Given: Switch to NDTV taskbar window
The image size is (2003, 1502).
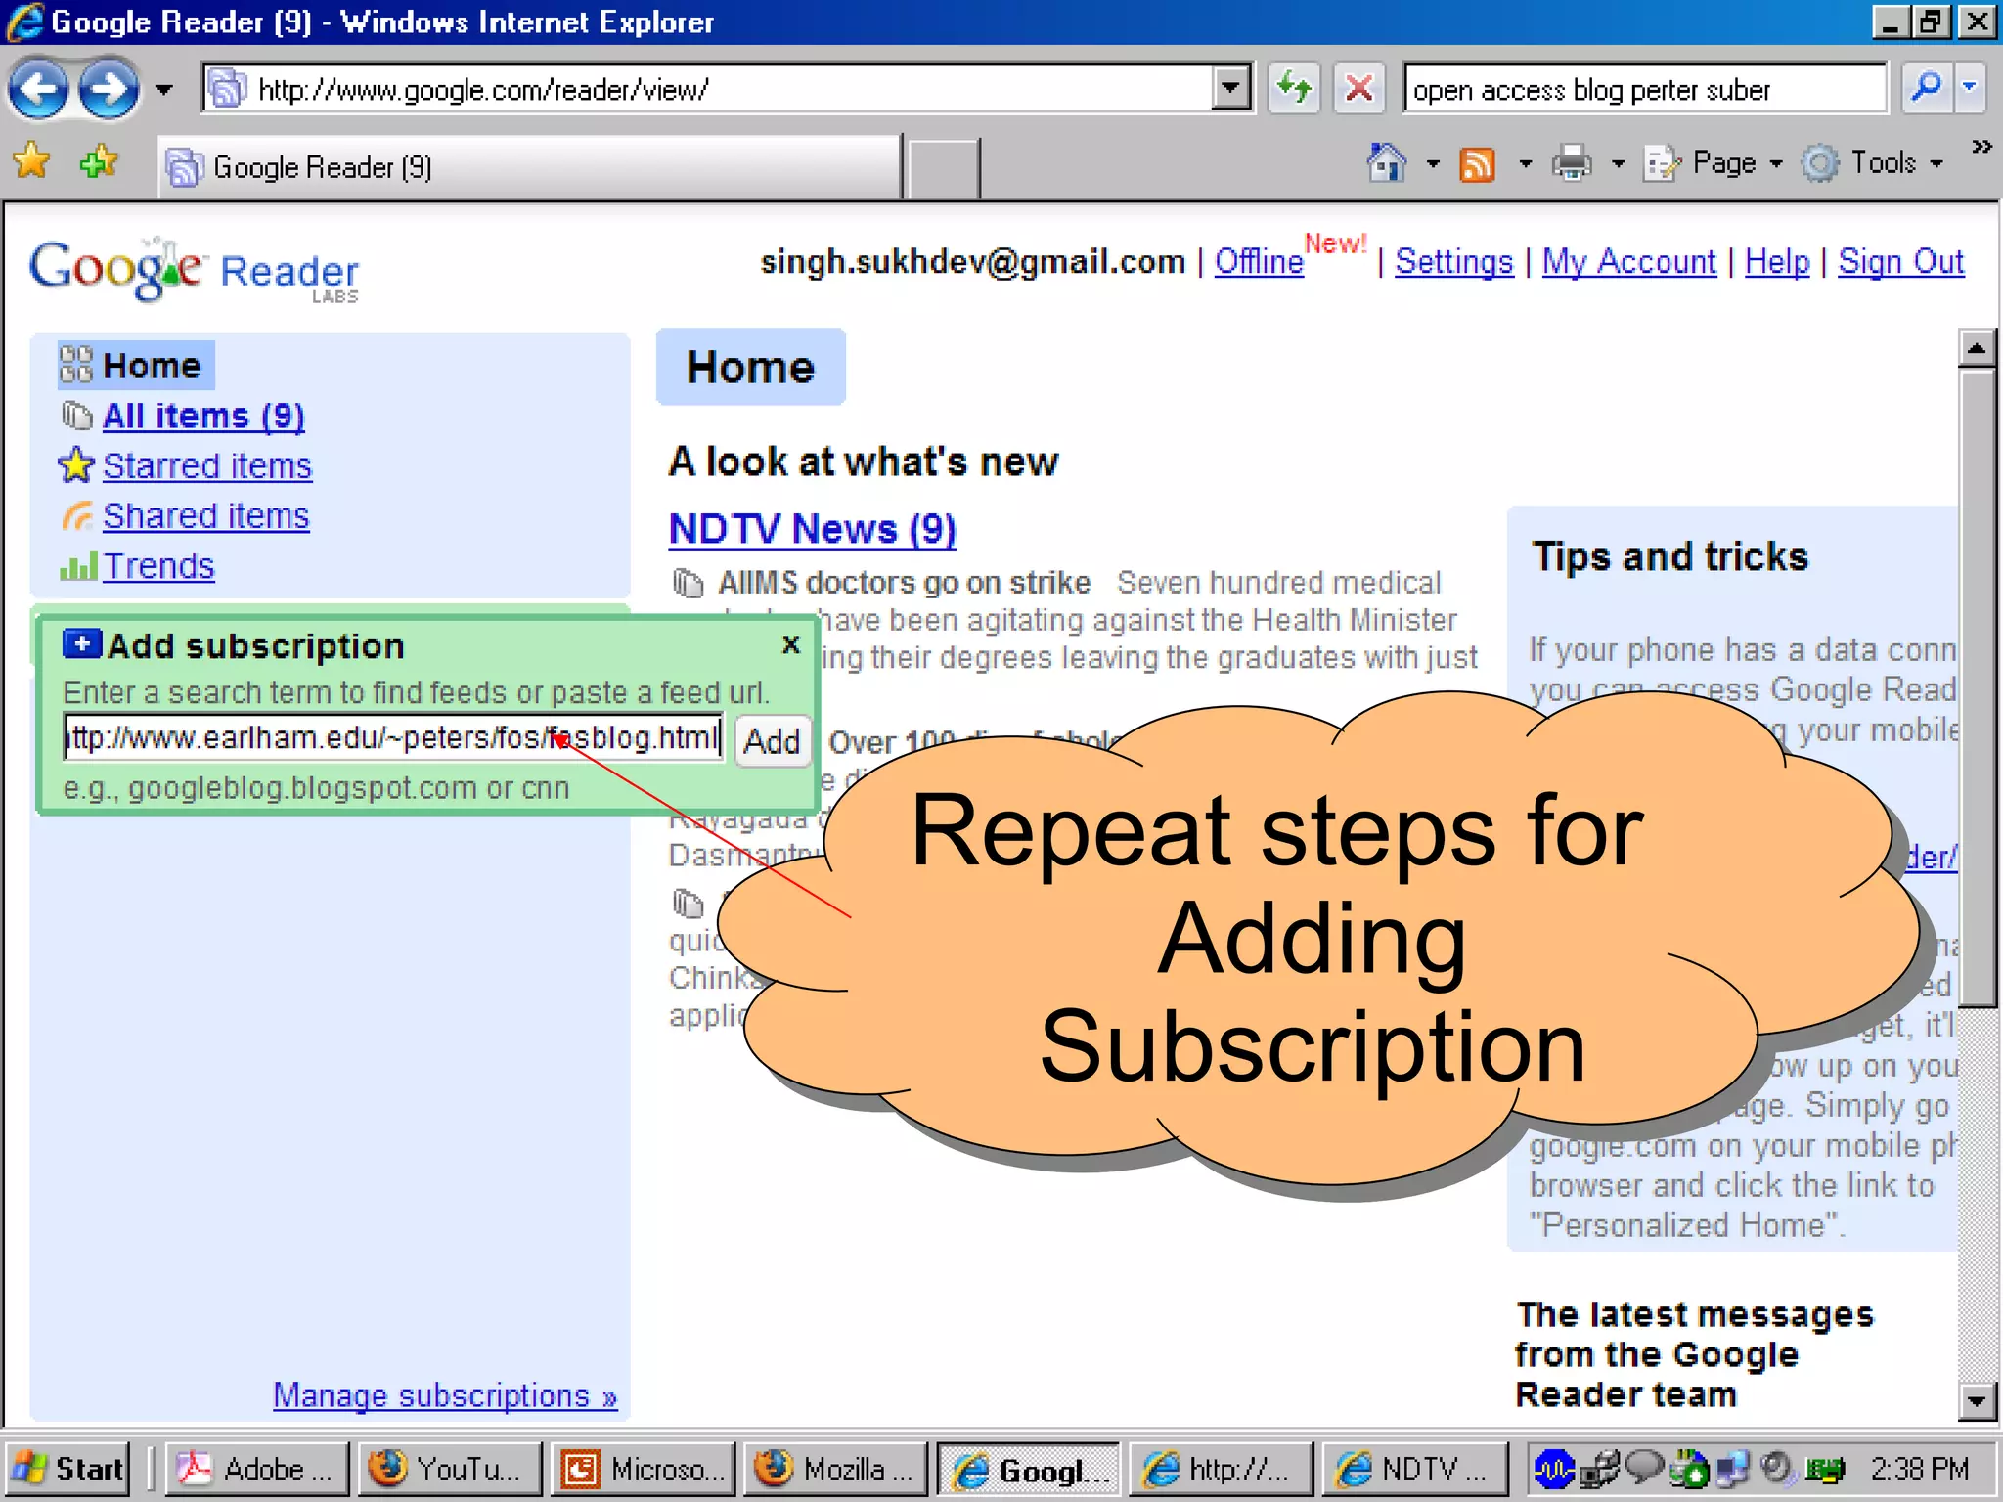Looking at the screenshot, I should point(1414,1469).
